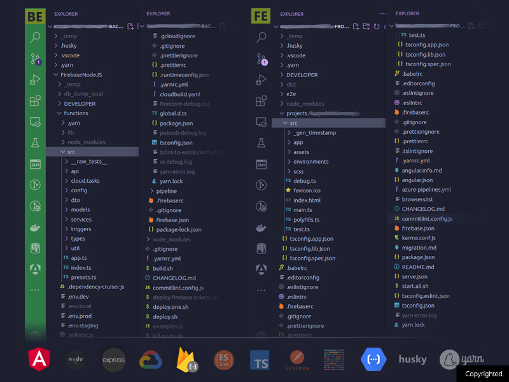The width and height of the screenshot is (509, 382).
Task: Expand the pipeline folder
Action: coord(166,190)
